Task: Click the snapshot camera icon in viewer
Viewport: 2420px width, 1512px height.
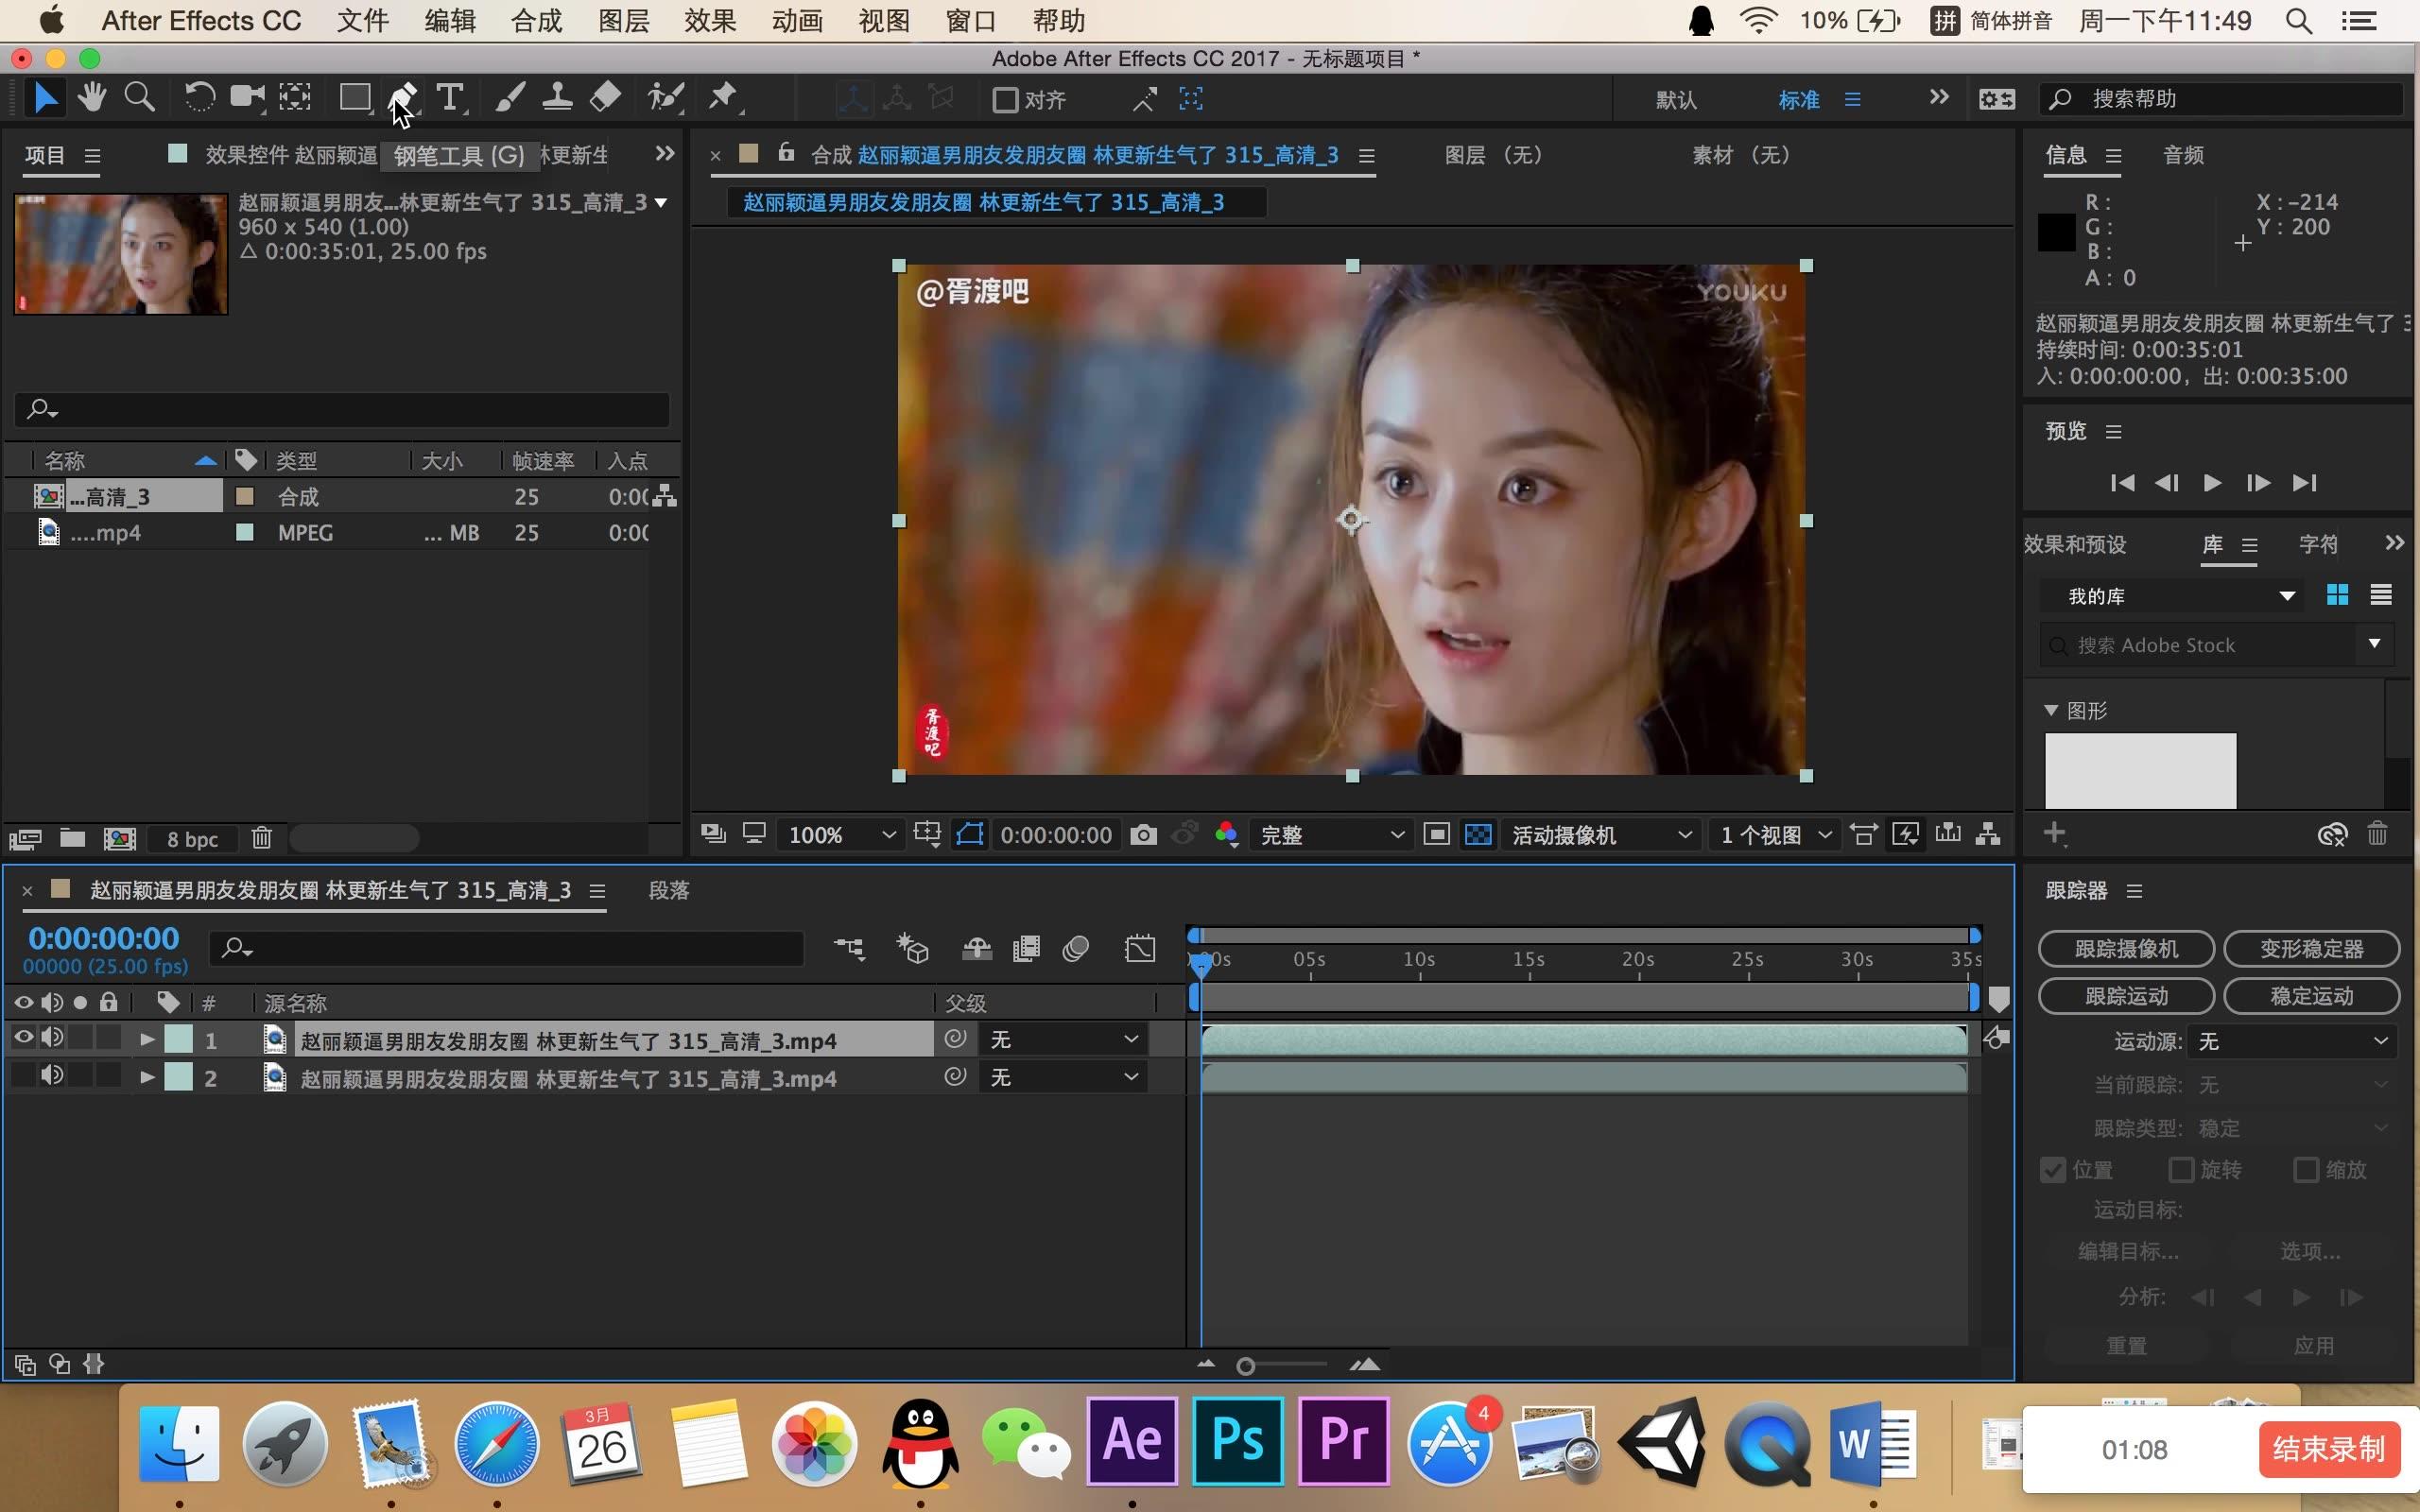Action: [x=1143, y=835]
